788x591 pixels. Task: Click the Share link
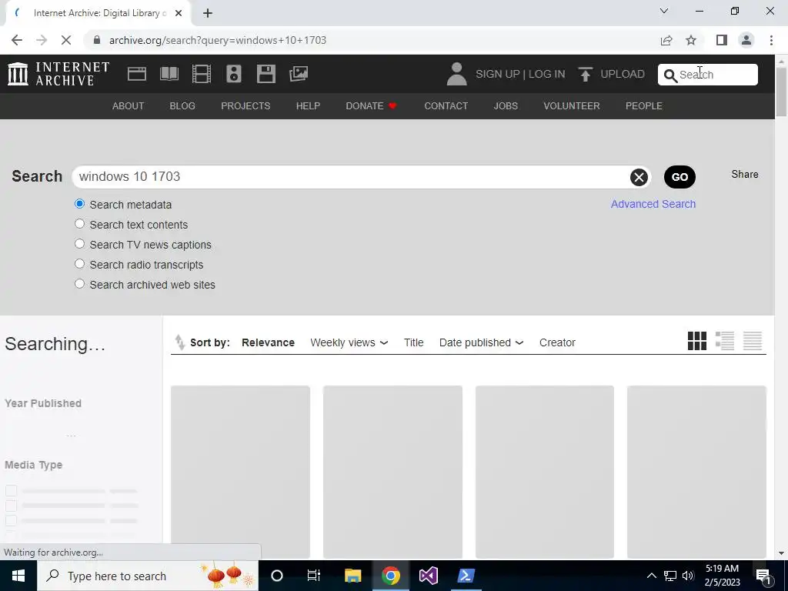coord(745,175)
